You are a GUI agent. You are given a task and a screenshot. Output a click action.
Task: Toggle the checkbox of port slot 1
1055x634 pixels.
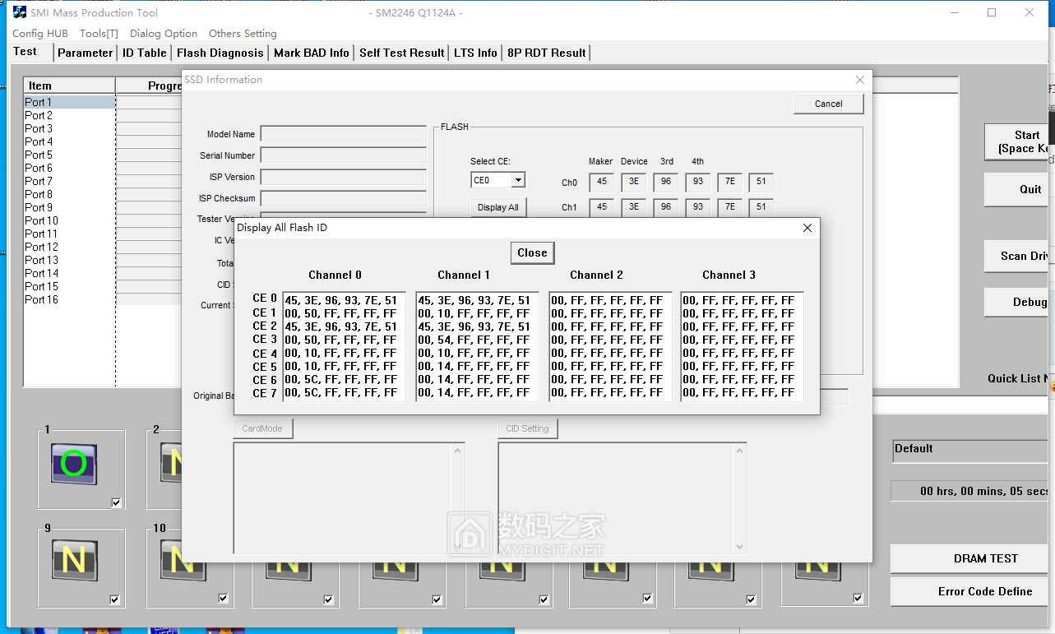[x=116, y=502]
